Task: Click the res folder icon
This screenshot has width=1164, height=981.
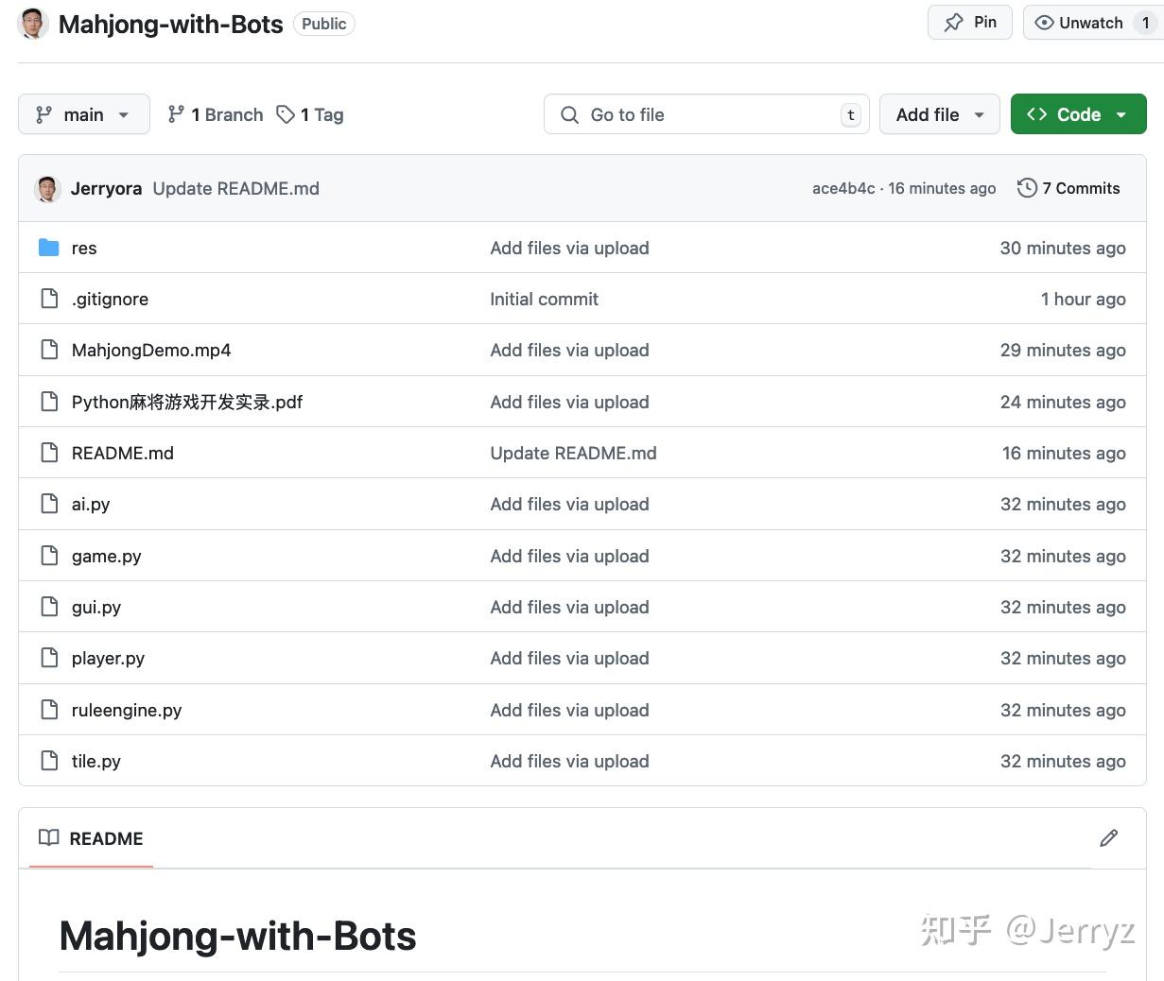Action: (x=49, y=248)
